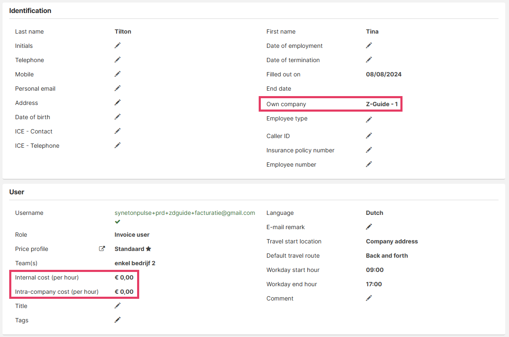Click the pencil icon next to Initials
This screenshot has width=509, height=337.
[x=117, y=45]
